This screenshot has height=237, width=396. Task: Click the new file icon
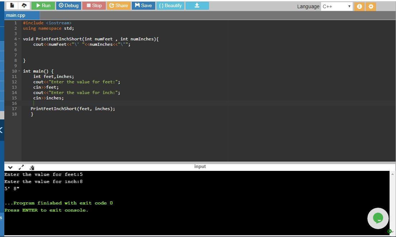tap(12, 5)
